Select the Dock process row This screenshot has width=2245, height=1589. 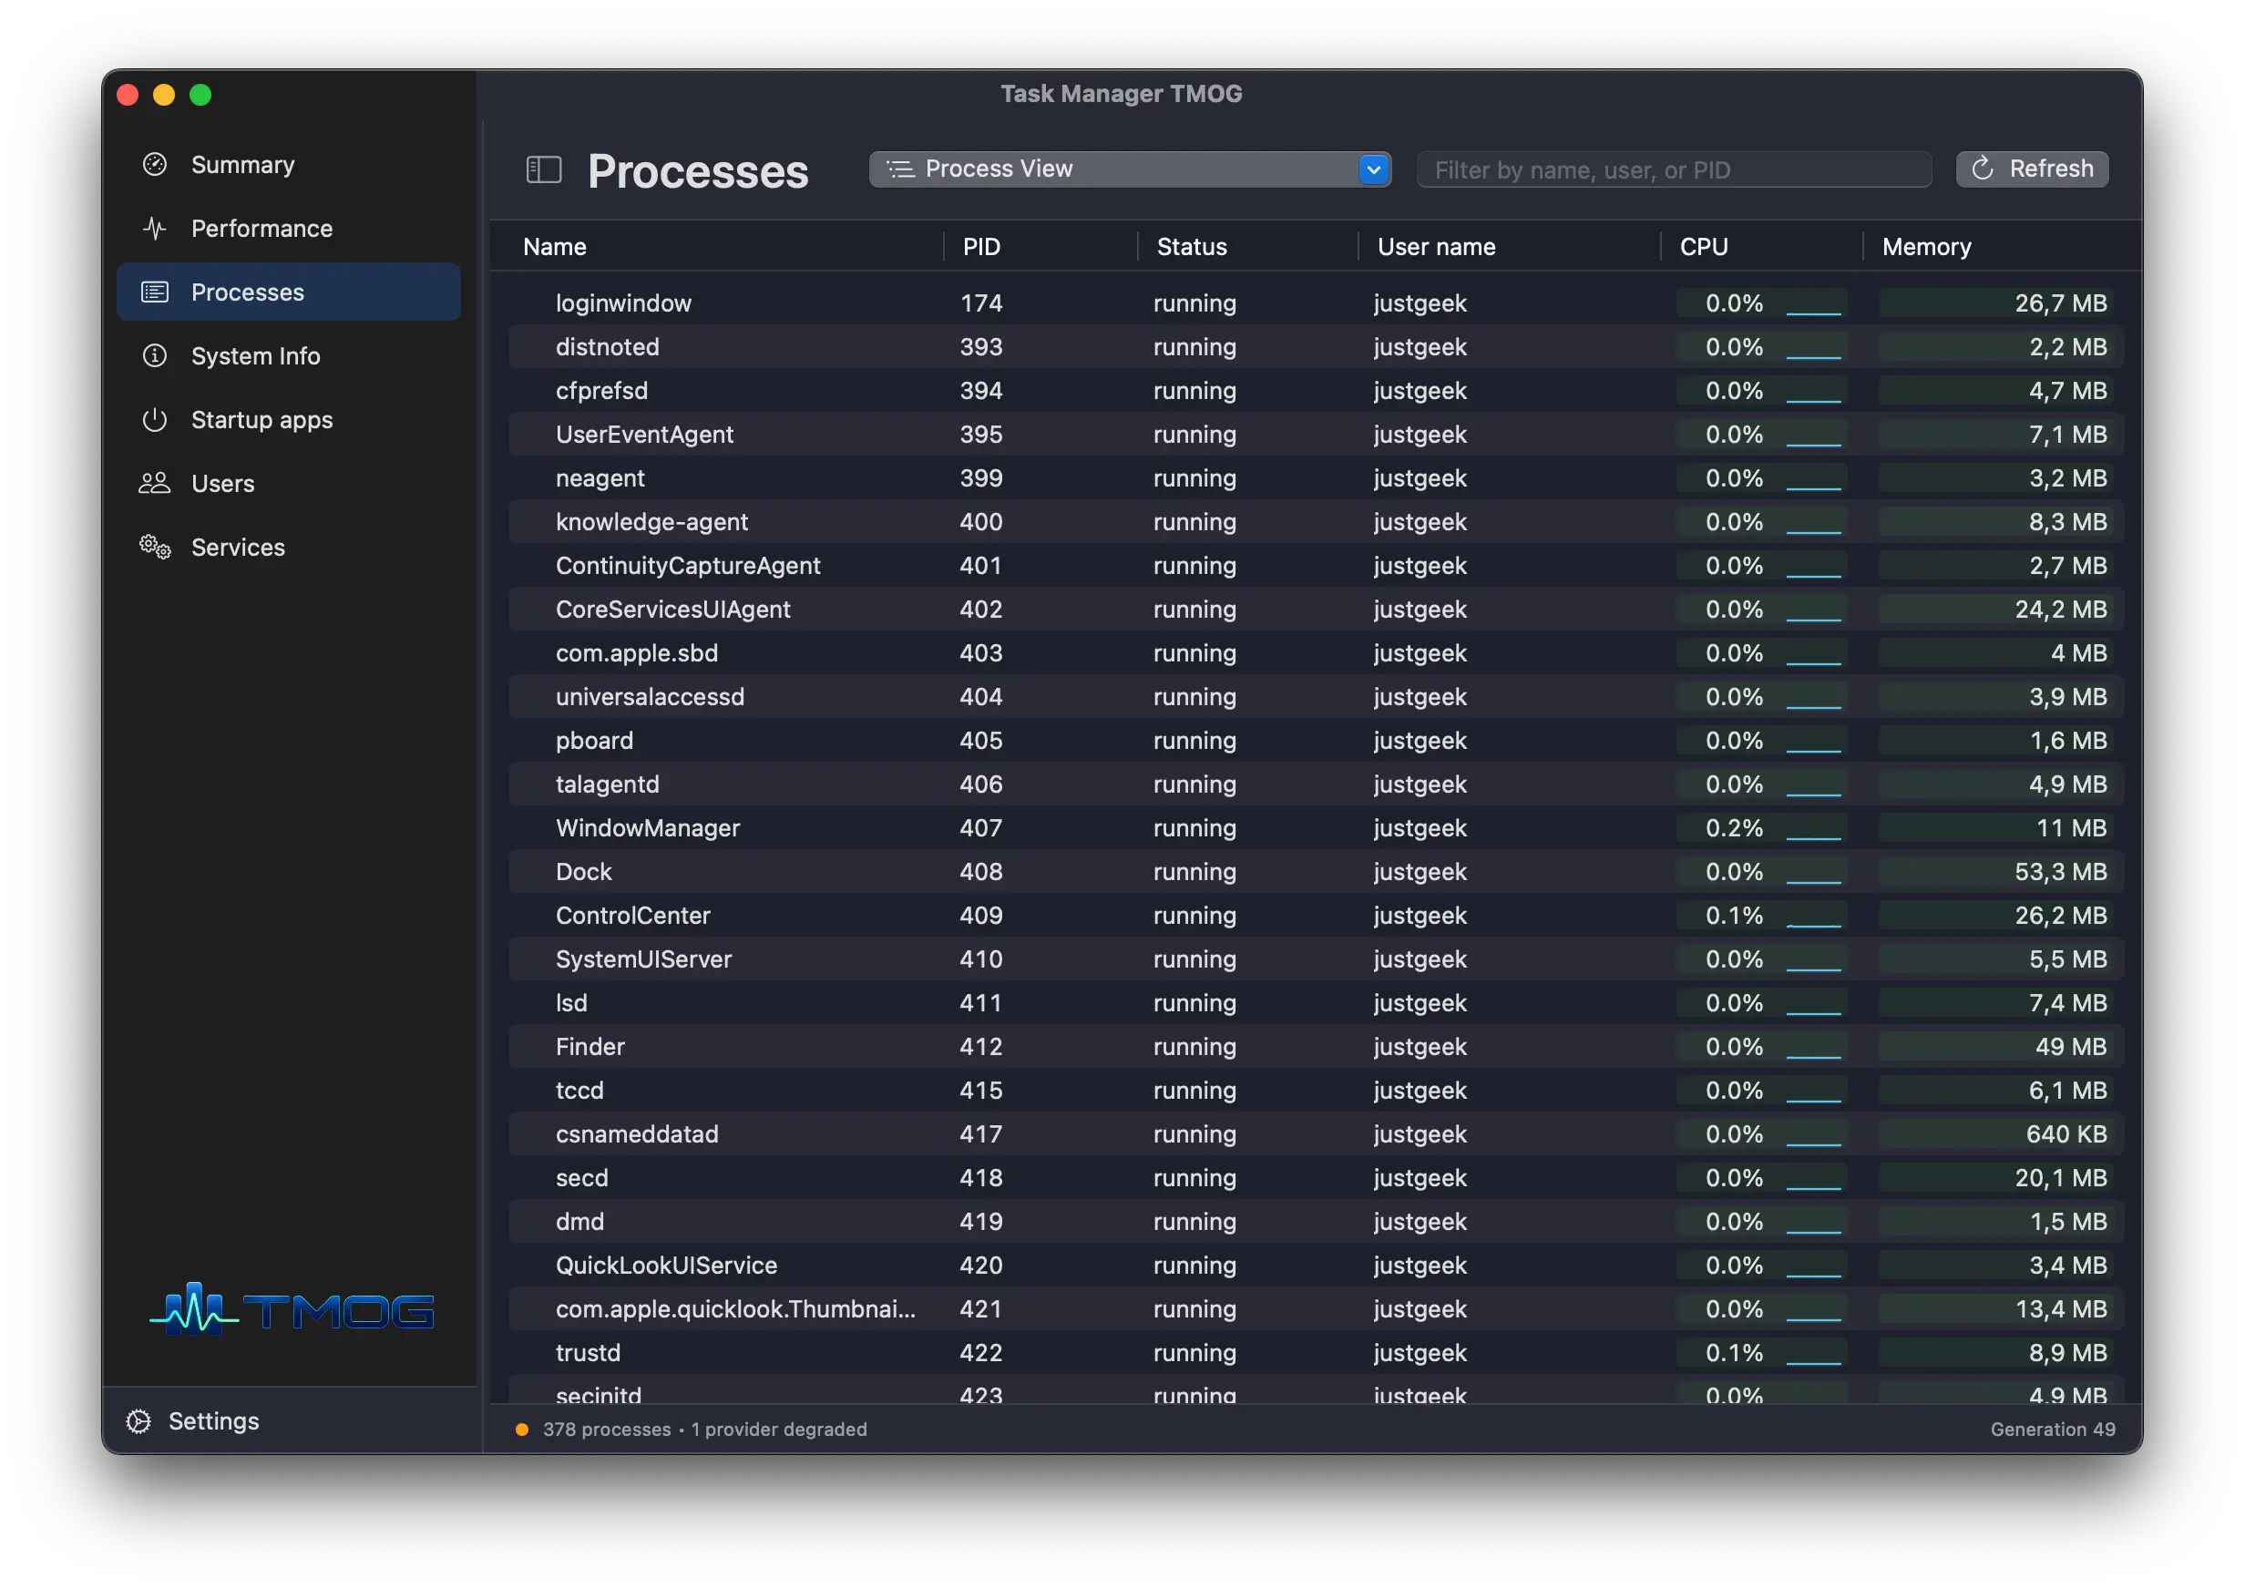[1316, 872]
